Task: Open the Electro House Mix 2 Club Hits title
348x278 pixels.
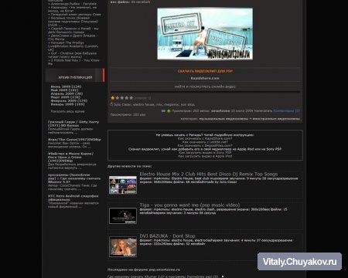Action: [x=209, y=174]
